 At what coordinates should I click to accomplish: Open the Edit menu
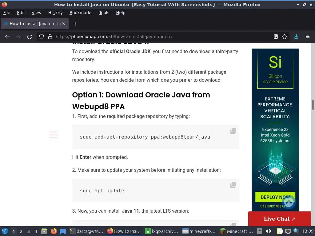coord(21,13)
